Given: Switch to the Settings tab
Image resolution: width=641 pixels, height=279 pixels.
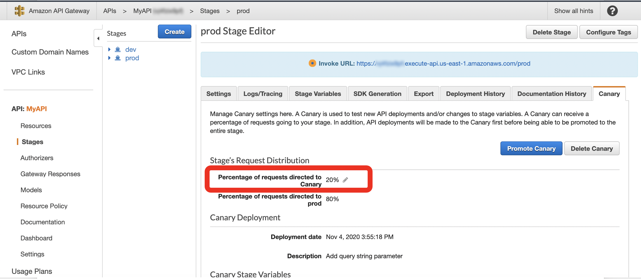Looking at the screenshot, I should tap(219, 94).
